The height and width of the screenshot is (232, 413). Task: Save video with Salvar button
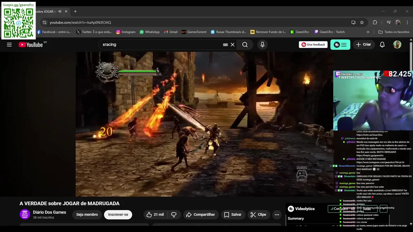pyautogui.click(x=233, y=215)
